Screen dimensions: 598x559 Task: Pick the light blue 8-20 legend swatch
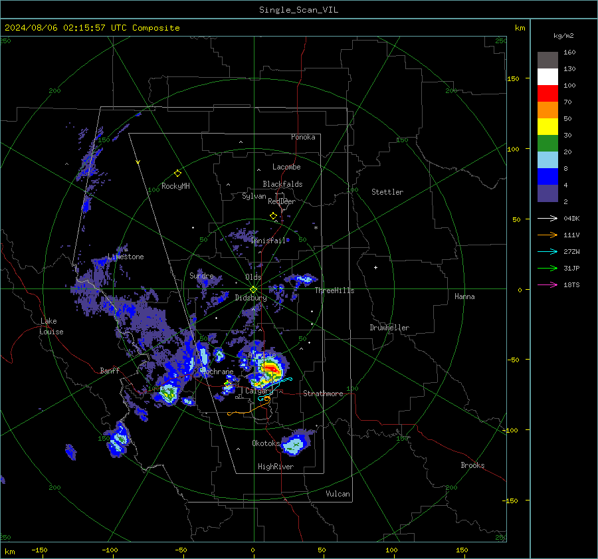tap(548, 160)
